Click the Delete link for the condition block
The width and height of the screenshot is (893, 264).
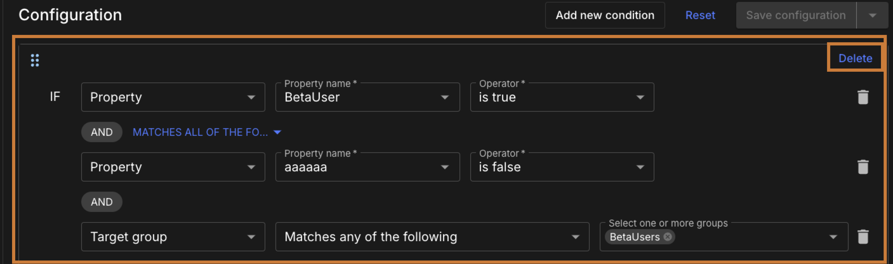[x=856, y=58]
